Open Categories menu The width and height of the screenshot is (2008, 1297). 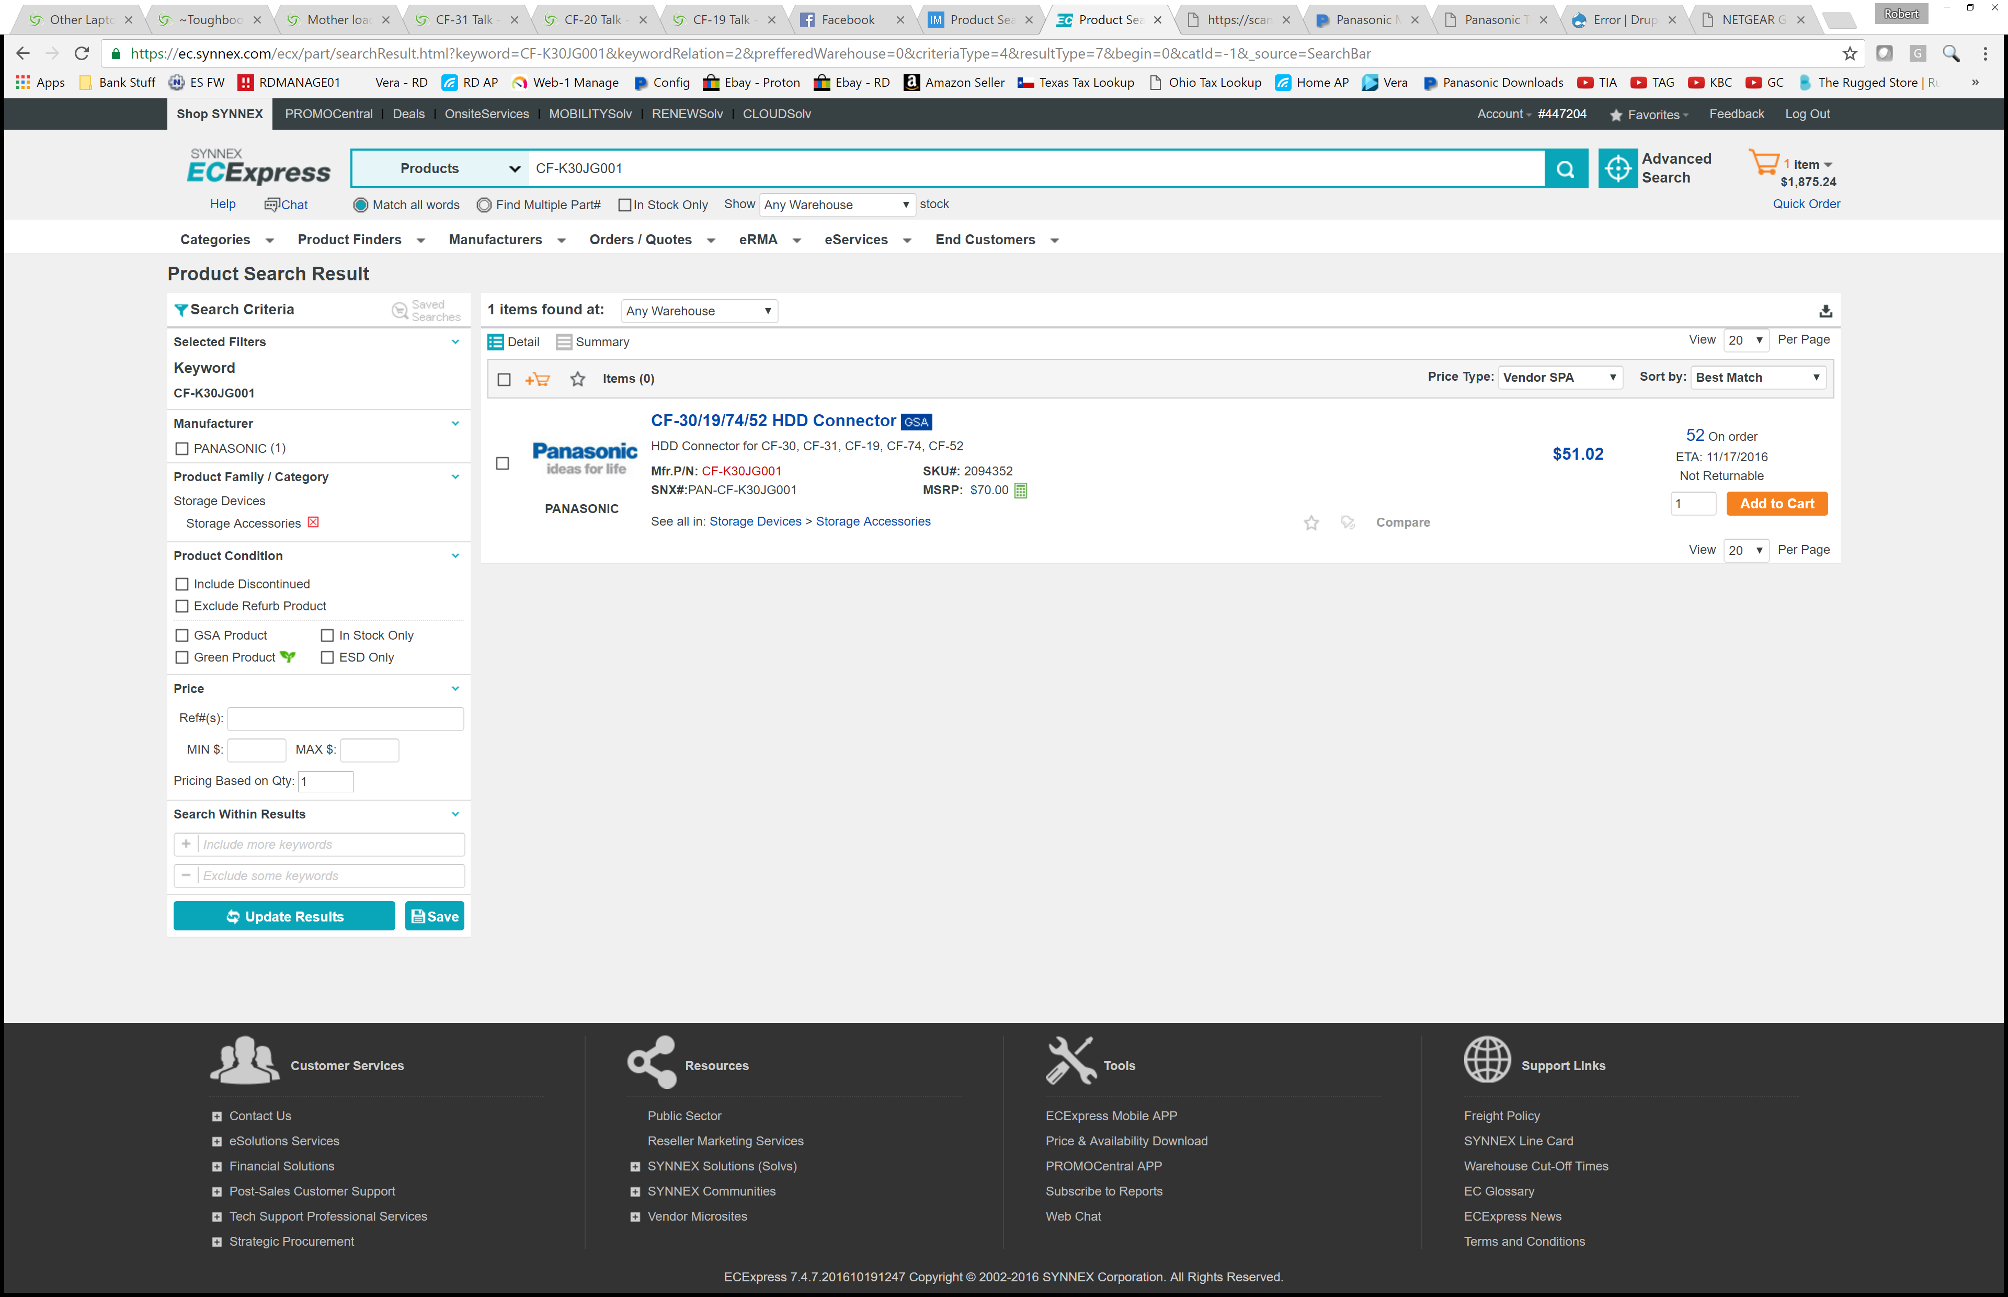click(226, 240)
